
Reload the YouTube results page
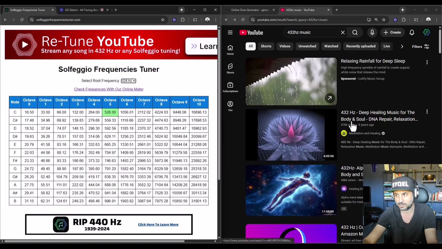click(243, 20)
